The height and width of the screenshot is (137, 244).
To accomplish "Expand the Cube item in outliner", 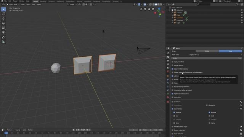I will click(x=172, y=15).
